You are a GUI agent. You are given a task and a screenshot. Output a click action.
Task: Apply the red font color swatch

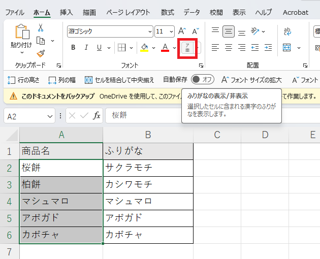[x=165, y=48]
